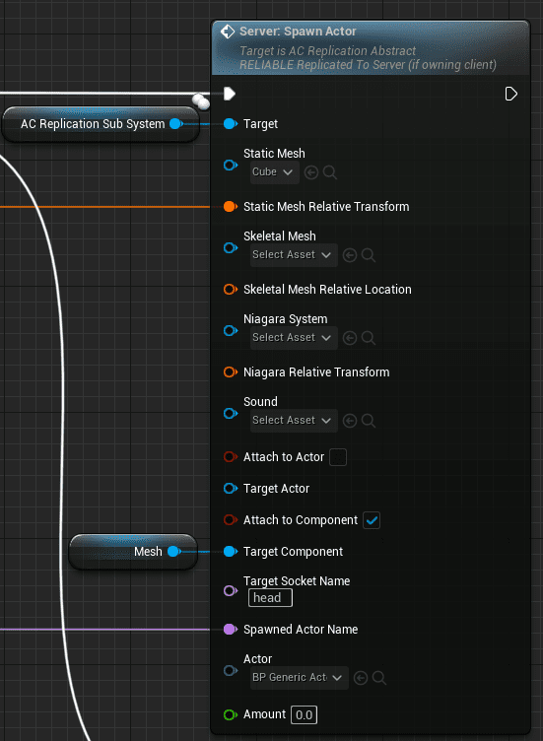543x741 pixels.
Task: Use selected asset for Static Mesh
Action: point(311,172)
